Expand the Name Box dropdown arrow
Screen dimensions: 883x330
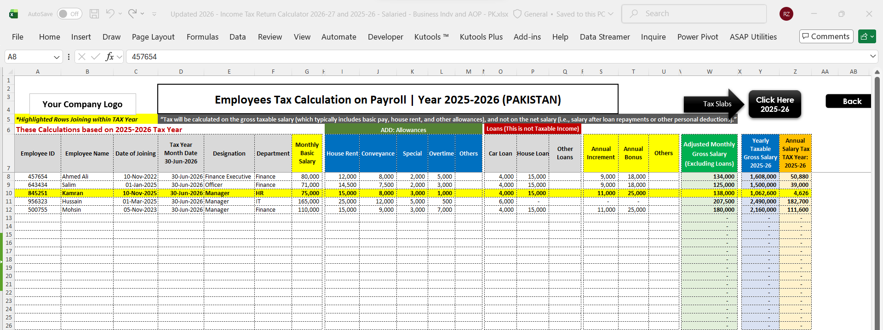tap(57, 57)
